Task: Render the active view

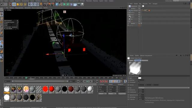Action: click(x=45, y=4)
